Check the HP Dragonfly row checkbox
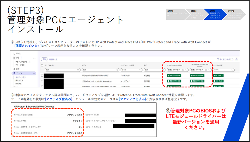This screenshot has width=250, height=142. click(42, 76)
